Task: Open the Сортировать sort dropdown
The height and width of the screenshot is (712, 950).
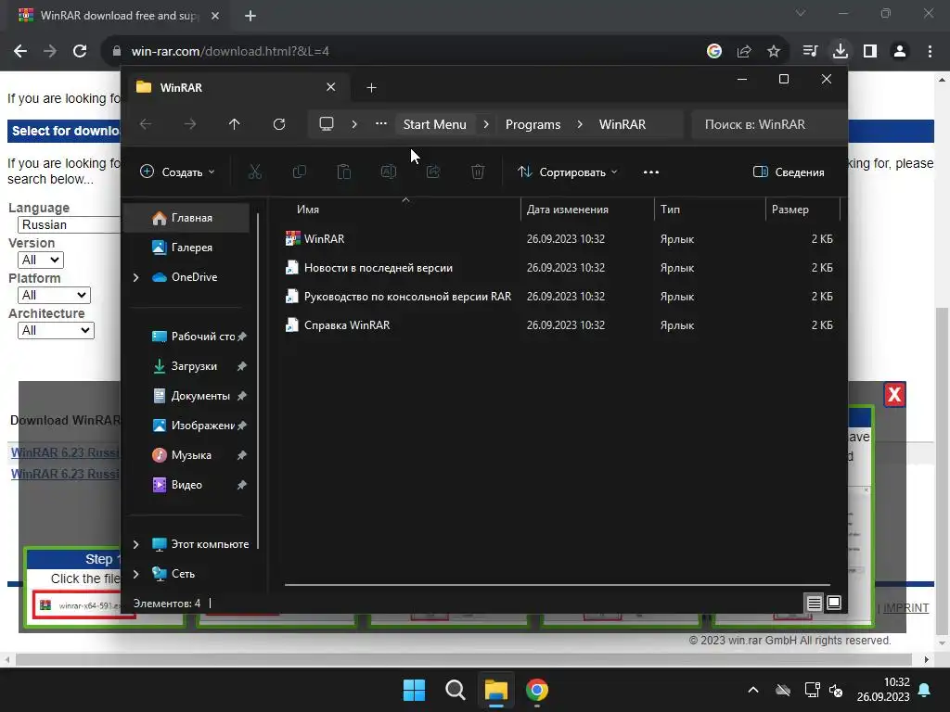Action: pos(567,172)
